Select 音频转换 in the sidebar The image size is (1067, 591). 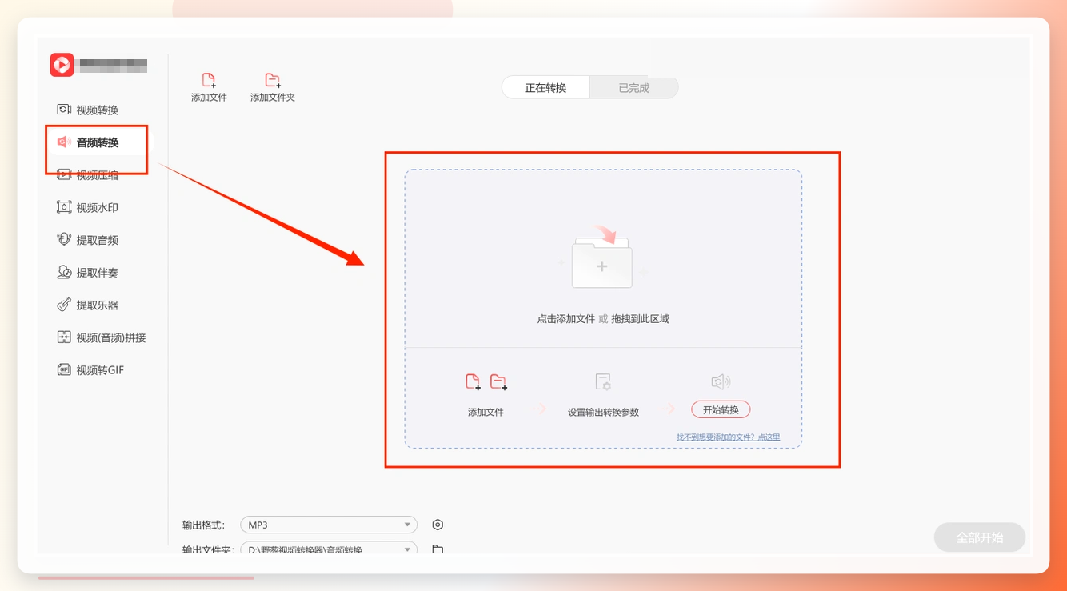[88, 142]
